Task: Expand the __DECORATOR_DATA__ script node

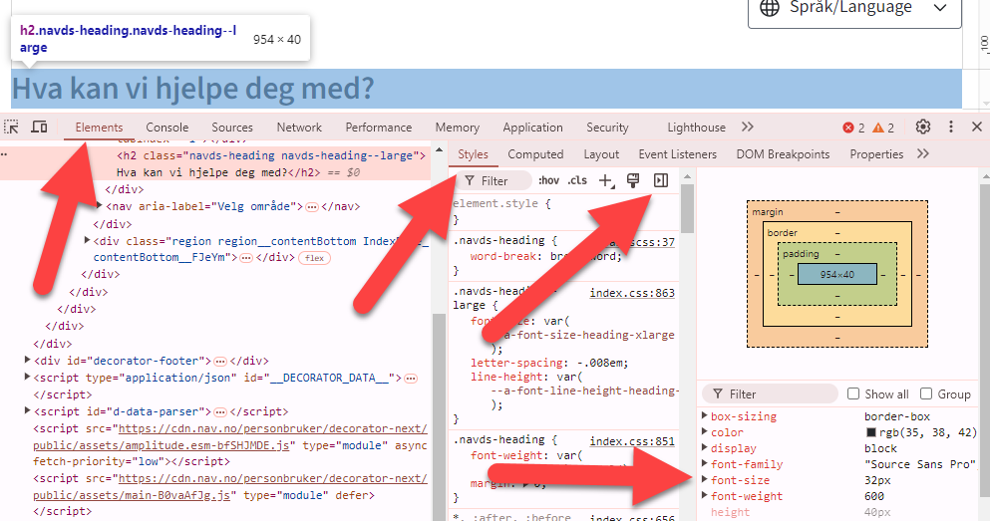Action: click(28, 378)
